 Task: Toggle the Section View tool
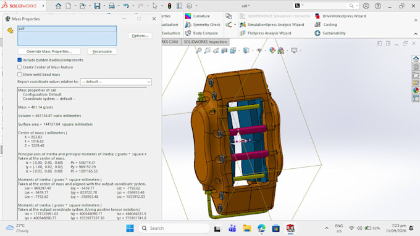point(224,51)
